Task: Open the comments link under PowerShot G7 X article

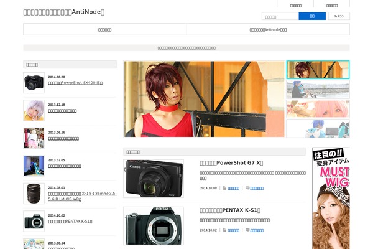Action: 257,188
